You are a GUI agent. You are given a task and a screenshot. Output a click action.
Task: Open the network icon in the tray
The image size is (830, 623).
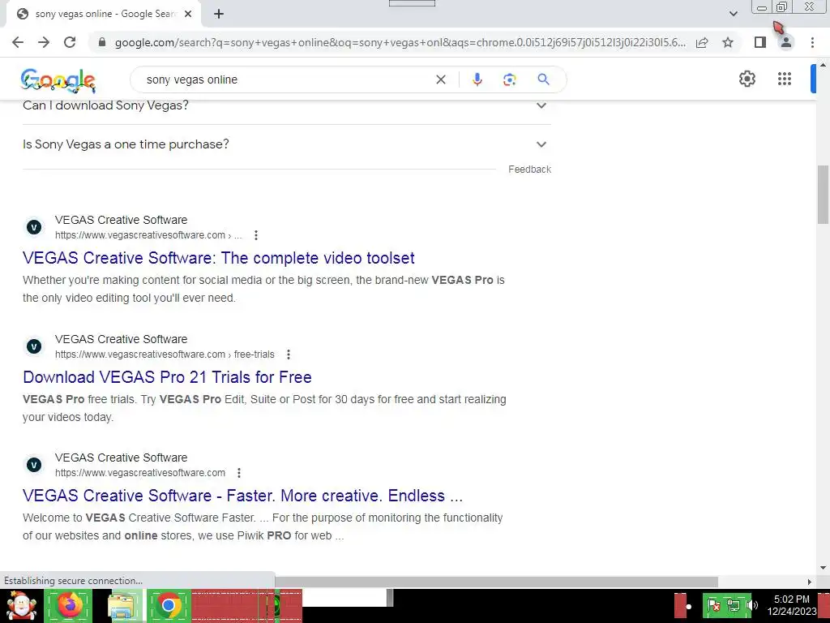click(x=733, y=605)
